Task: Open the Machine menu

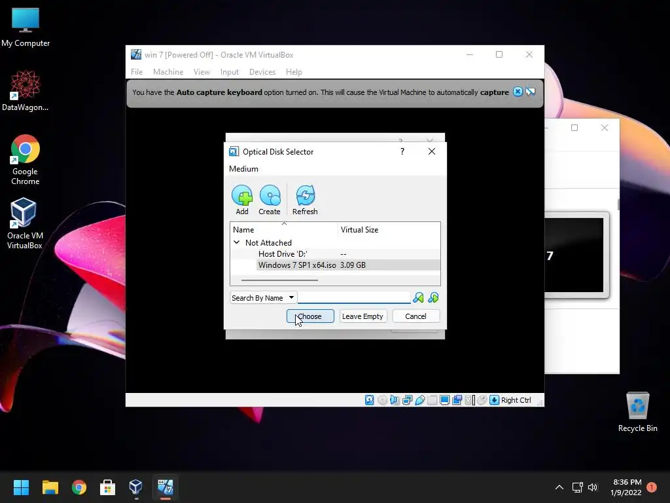Action: pos(168,72)
